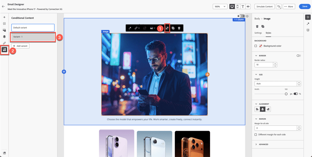Select left alignment
The width and height of the screenshot is (312, 157).
(257, 109)
